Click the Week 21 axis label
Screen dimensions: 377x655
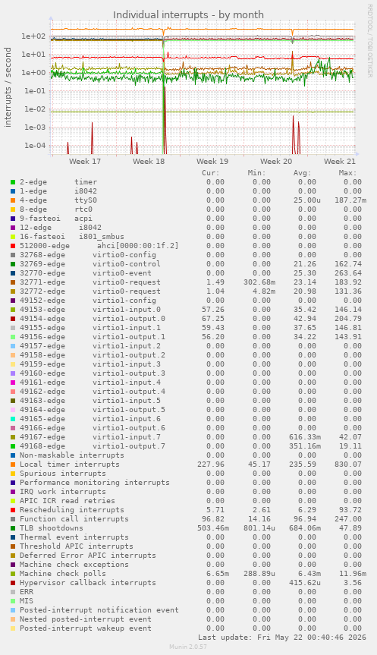[x=340, y=161]
